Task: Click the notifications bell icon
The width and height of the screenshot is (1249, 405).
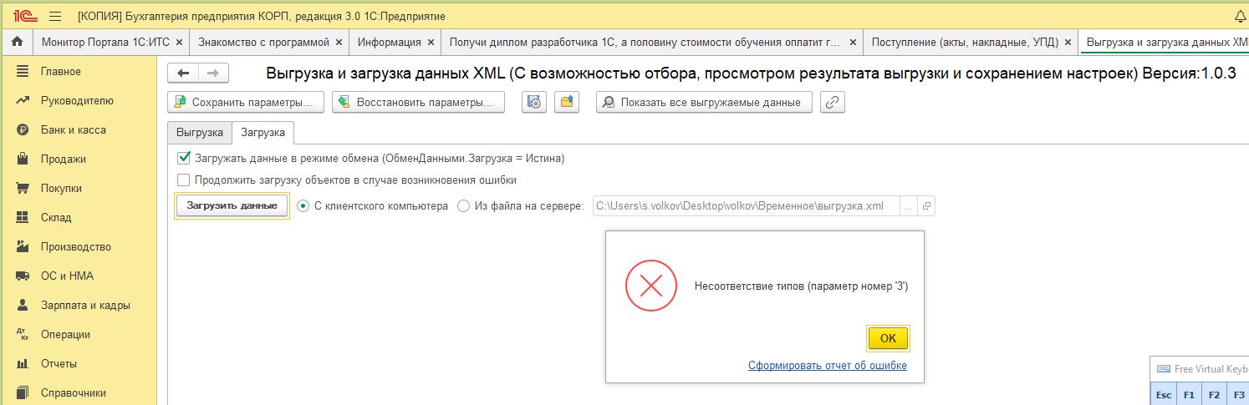Action: [x=1240, y=16]
